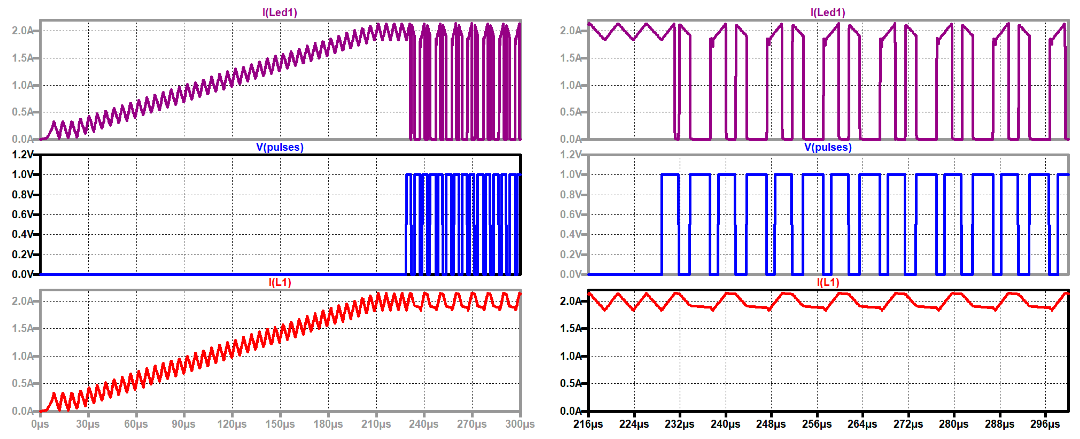The width and height of the screenshot is (1080, 439).
Task: Click the 1.2V label on left V(pulses) axis
Action: coord(22,155)
